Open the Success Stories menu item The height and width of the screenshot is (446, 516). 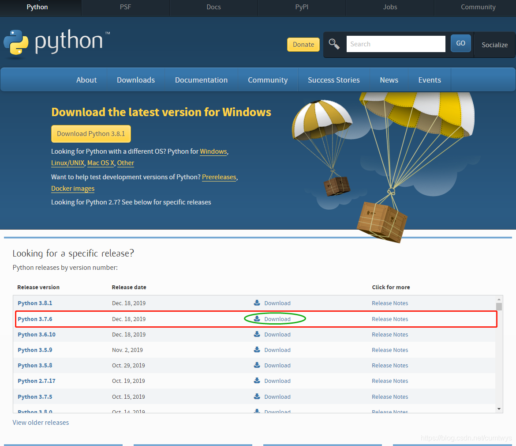pyautogui.click(x=334, y=80)
